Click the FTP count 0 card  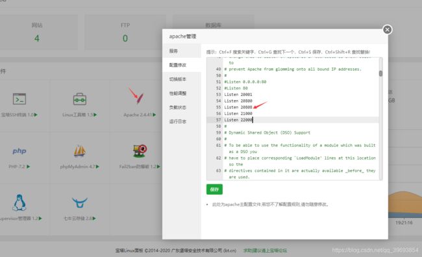coord(125,32)
